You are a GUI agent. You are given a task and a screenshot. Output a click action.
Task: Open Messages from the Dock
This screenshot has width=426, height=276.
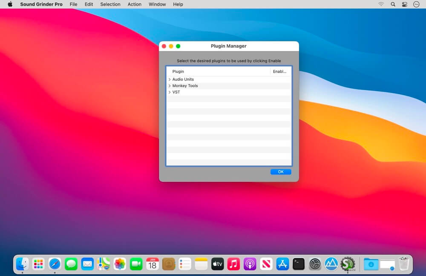pos(71,264)
